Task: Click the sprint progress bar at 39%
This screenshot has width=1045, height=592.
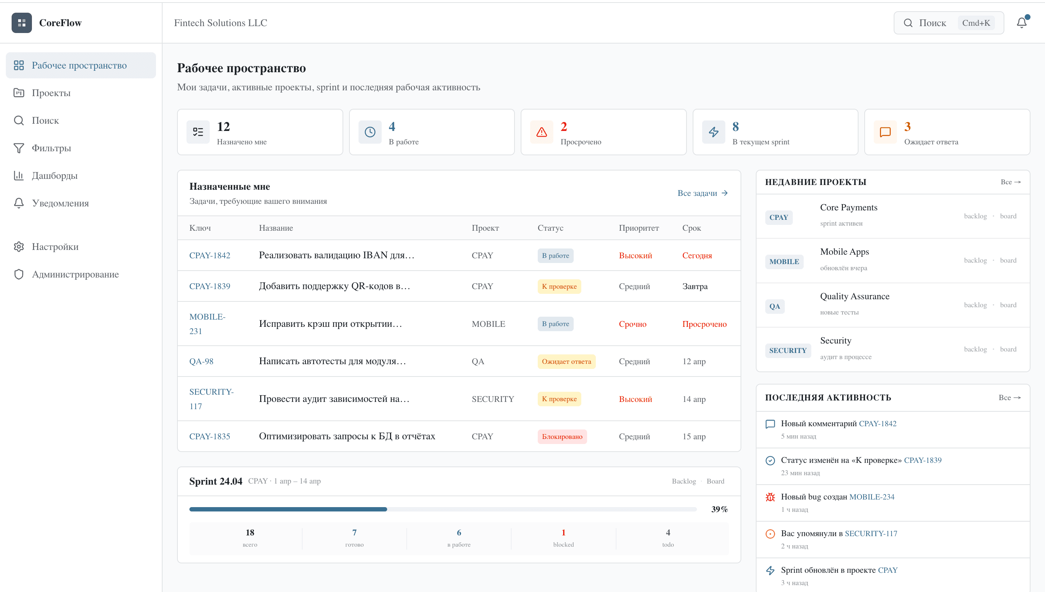Action: point(443,509)
